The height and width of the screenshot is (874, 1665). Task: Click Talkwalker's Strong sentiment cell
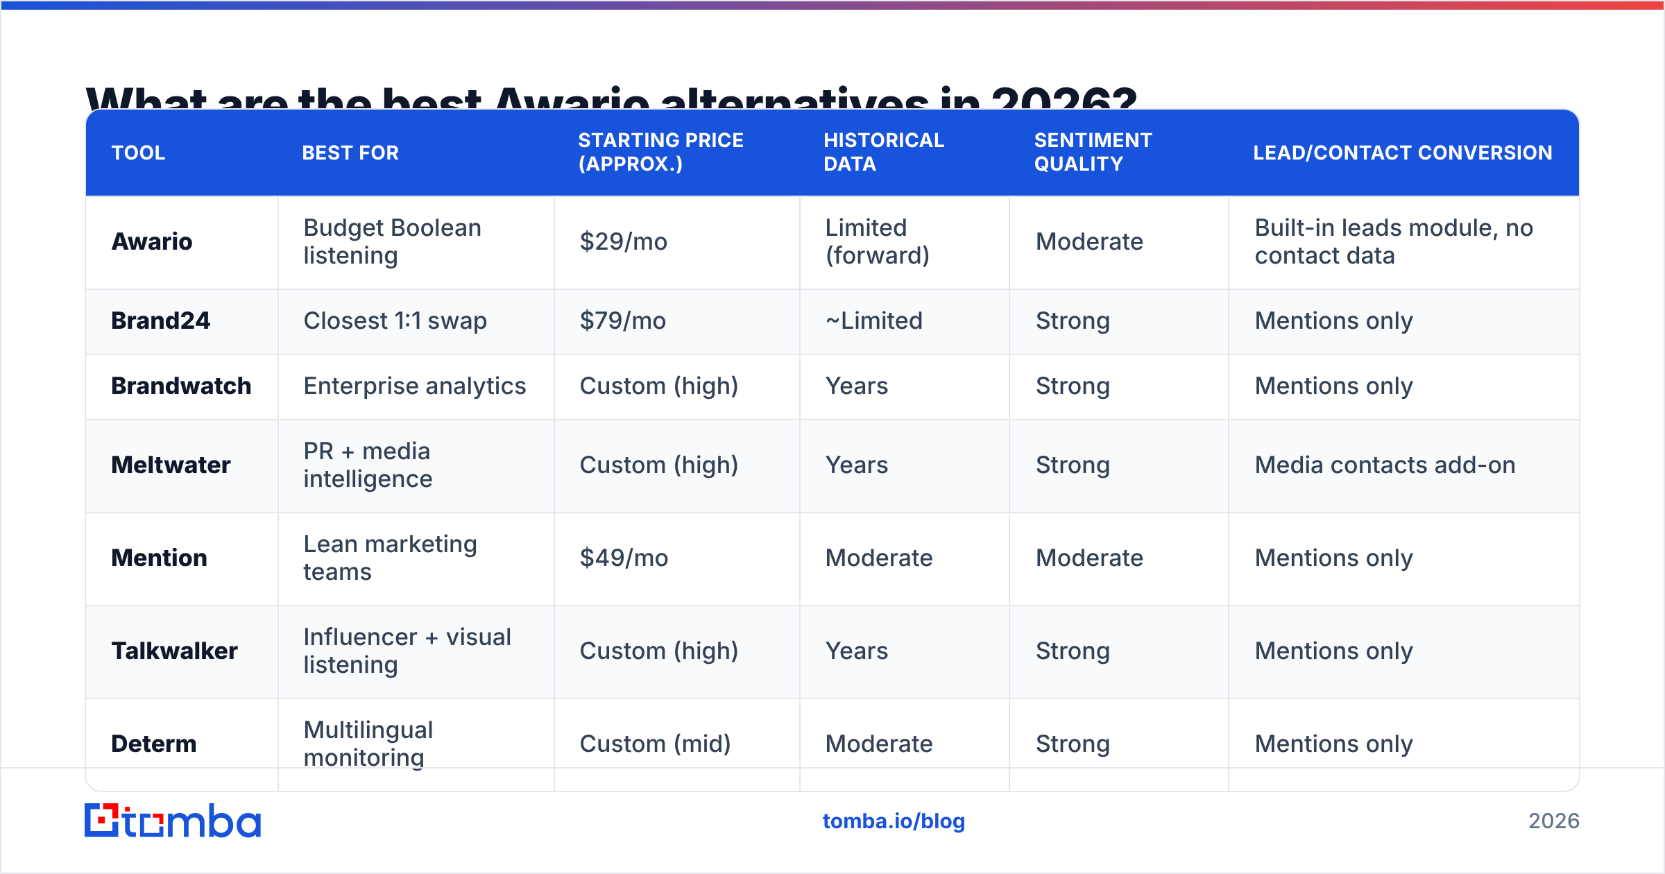click(1119, 651)
